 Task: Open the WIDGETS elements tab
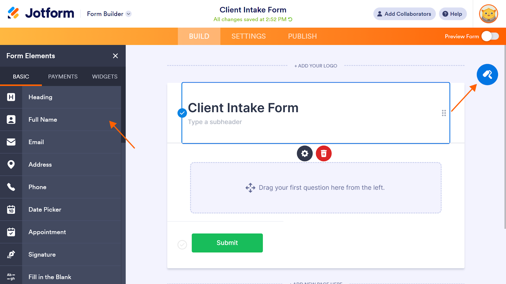[105, 77]
